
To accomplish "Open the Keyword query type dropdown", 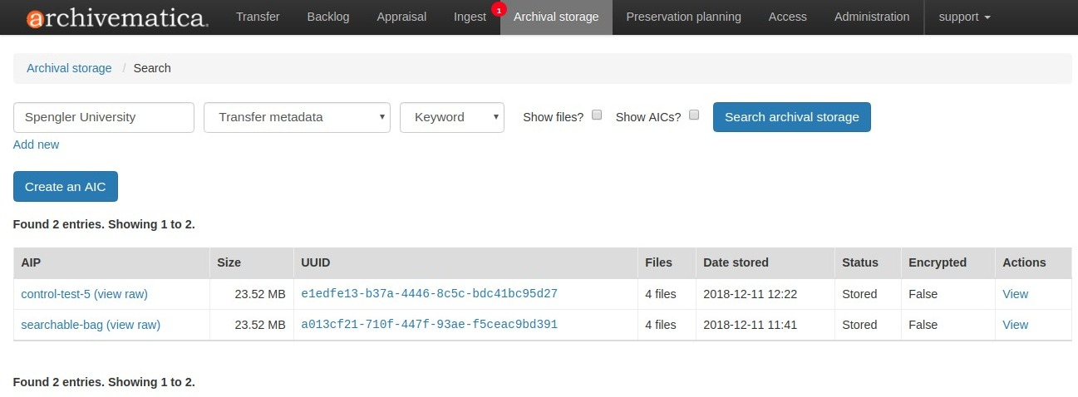I will tap(451, 117).
